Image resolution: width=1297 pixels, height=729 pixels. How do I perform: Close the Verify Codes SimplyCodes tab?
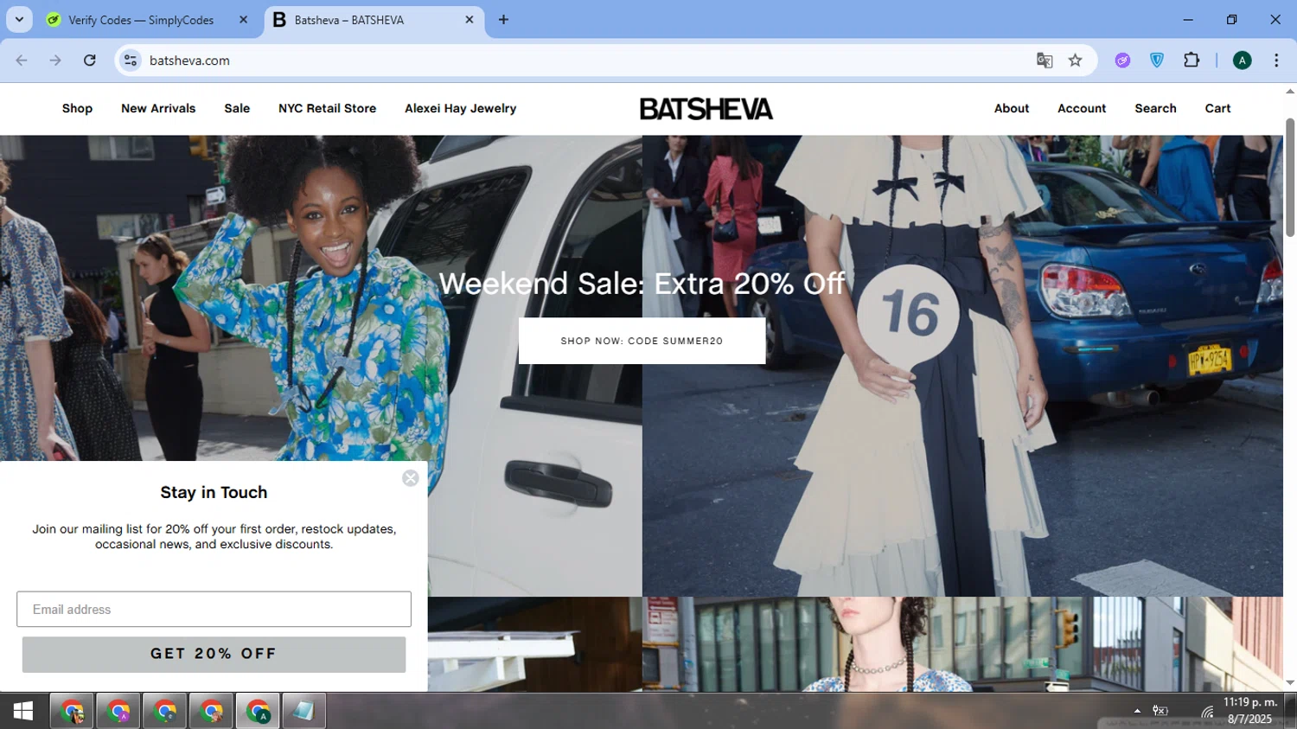point(243,20)
